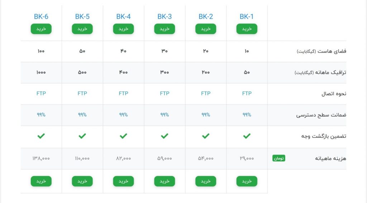
Task: Click the money-back guarantee checkmark under BK-6
Action: click(41, 136)
